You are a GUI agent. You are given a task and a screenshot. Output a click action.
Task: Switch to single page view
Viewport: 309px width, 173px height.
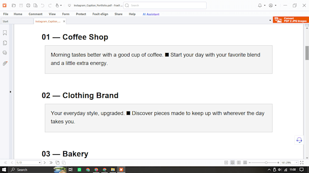pos(226,163)
